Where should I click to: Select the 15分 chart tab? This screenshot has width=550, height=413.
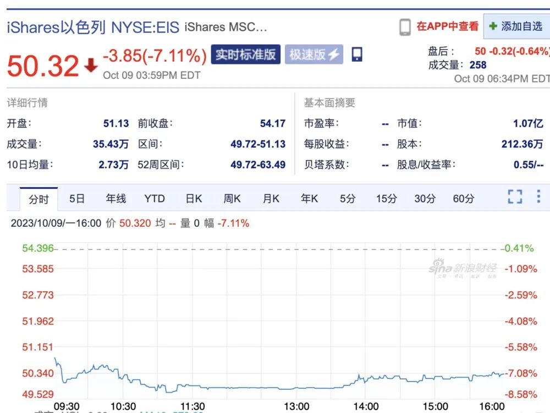pos(386,198)
